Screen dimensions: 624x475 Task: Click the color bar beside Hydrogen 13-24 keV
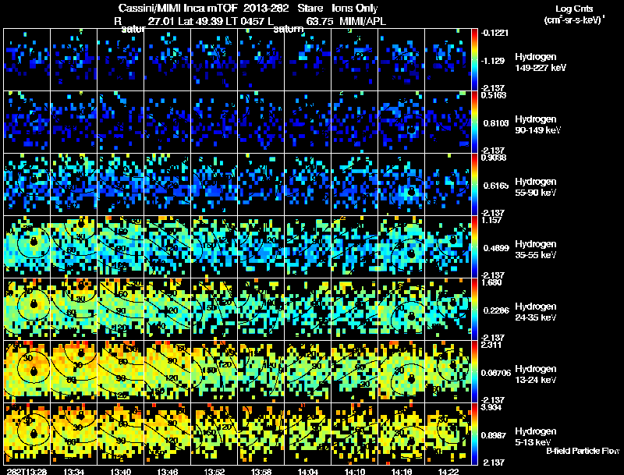[x=474, y=372]
